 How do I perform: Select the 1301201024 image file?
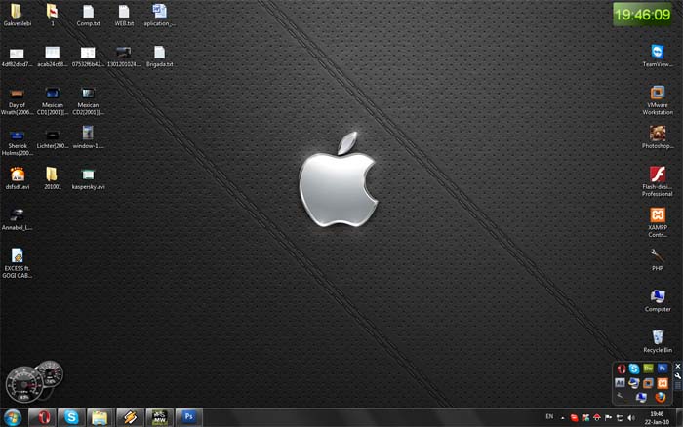[124, 57]
